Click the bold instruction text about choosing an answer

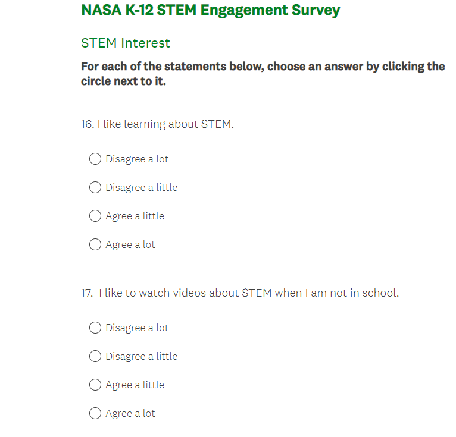point(263,74)
